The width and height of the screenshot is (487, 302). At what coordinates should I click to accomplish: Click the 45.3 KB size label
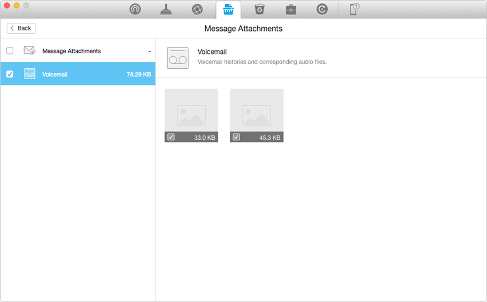tap(270, 138)
